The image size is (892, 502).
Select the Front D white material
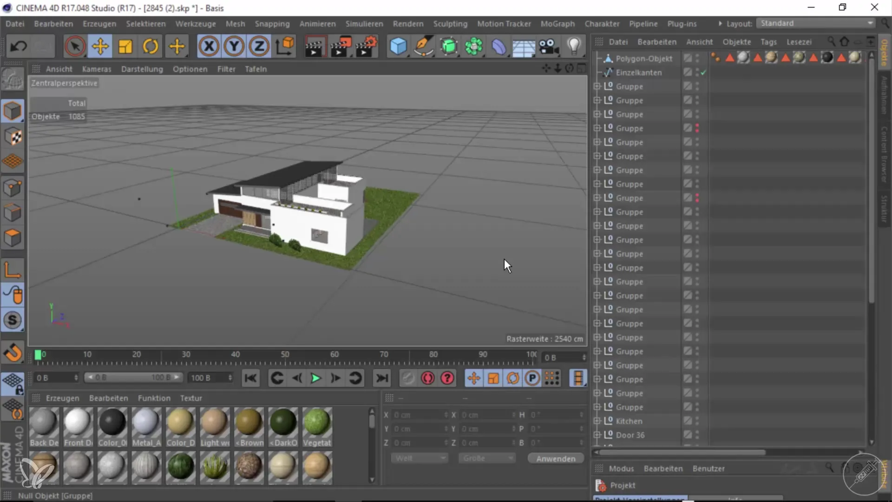[78, 427]
